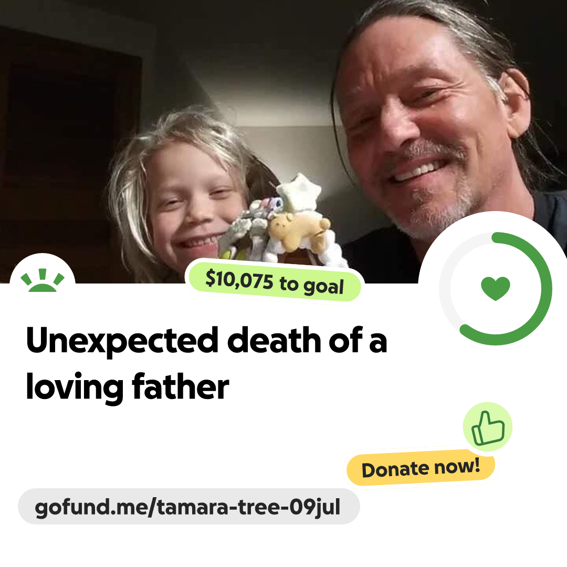This screenshot has height=567, width=567.
Task: Tap the green heart icon
Action: click(x=496, y=288)
